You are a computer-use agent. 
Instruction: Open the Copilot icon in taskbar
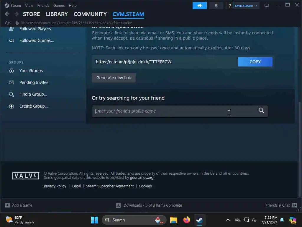(x=293, y=220)
